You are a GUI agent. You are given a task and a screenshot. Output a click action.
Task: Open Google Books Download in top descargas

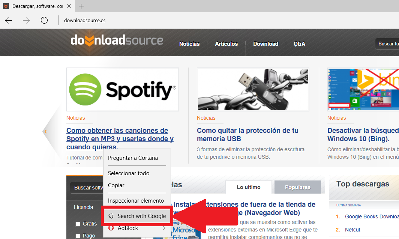372,216
